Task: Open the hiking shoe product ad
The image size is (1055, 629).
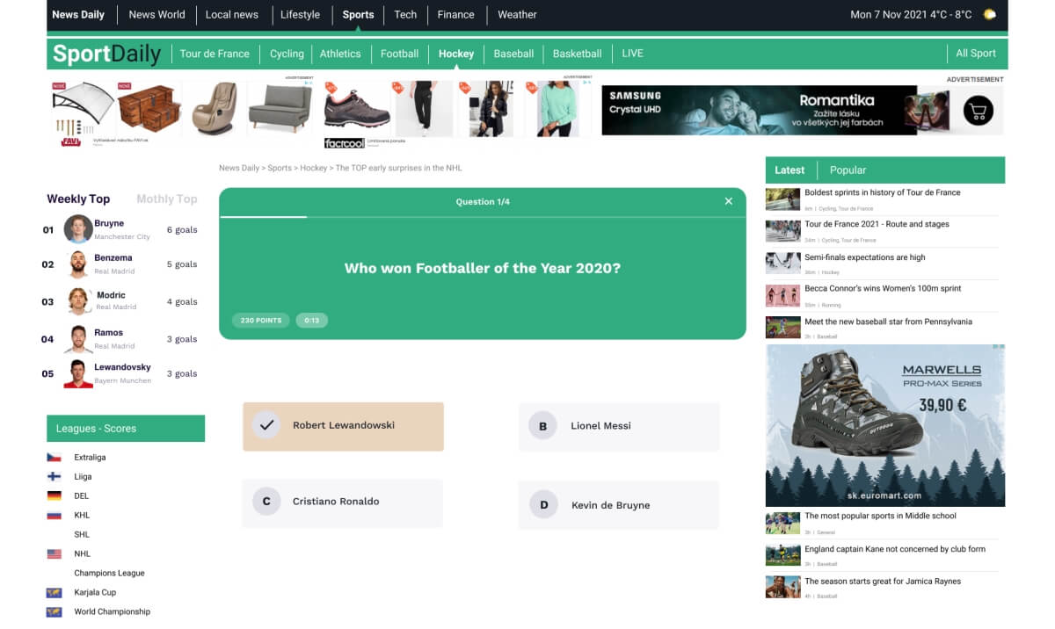Action: (x=356, y=111)
